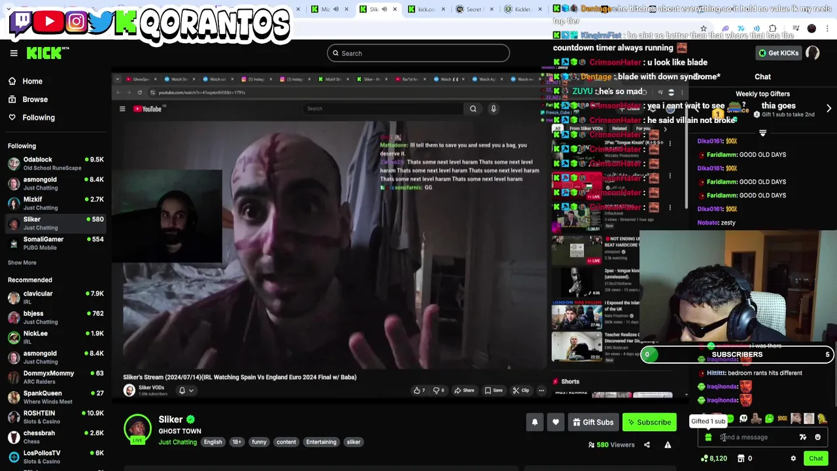Image resolution: width=837 pixels, height=471 pixels.
Task: Click the YouTube Shorts shelf header
Action: click(566, 381)
